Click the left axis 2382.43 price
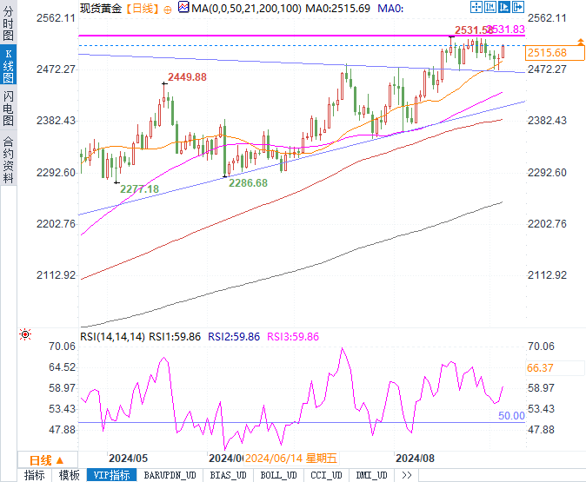Image resolution: width=586 pixels, height=482 pixels. [56, 121]
